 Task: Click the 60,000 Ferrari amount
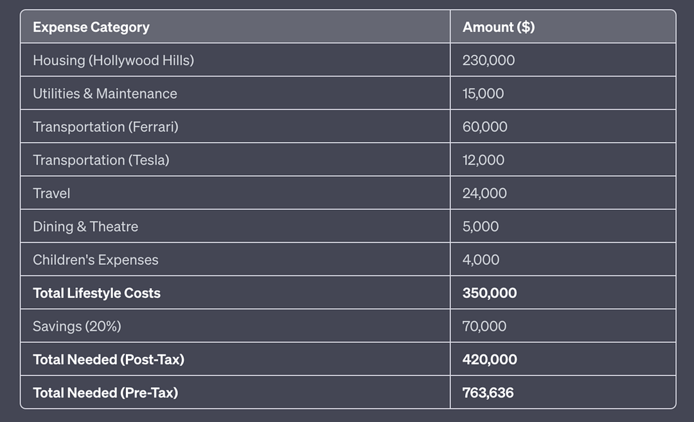(485, 127)
